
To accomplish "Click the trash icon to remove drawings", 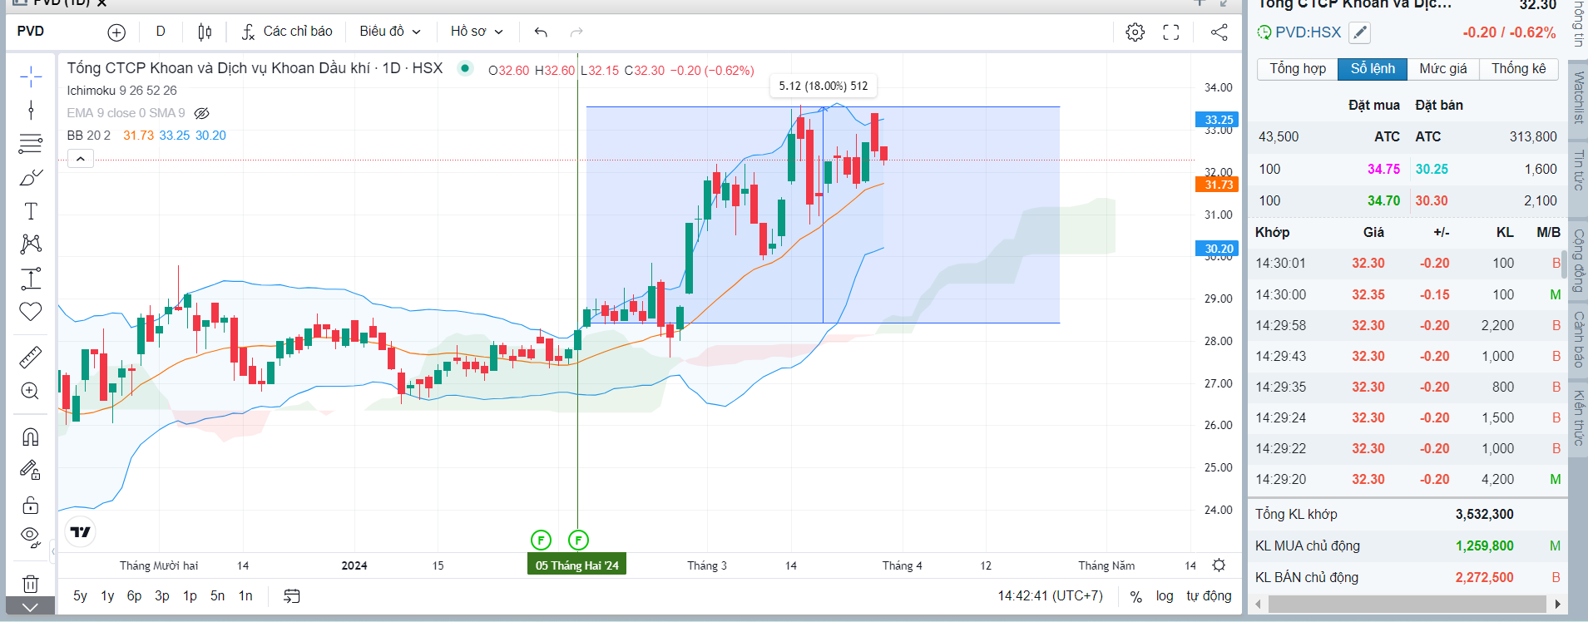I will pyautogui.click(x=31, y=584).
